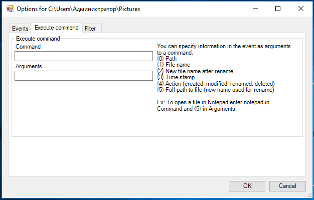
Task: Click the {3} Time stamp help line
Action: 176,77
